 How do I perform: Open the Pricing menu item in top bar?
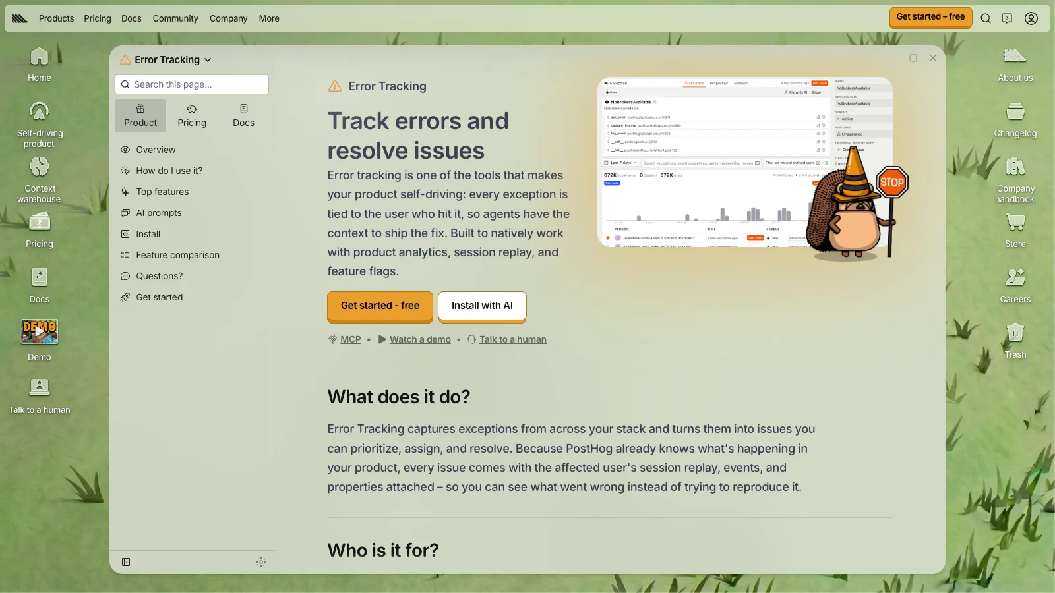pos(98,18)
